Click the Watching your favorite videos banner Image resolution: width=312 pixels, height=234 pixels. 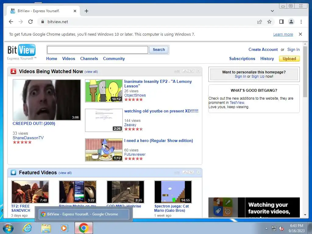tap(254, 207)
